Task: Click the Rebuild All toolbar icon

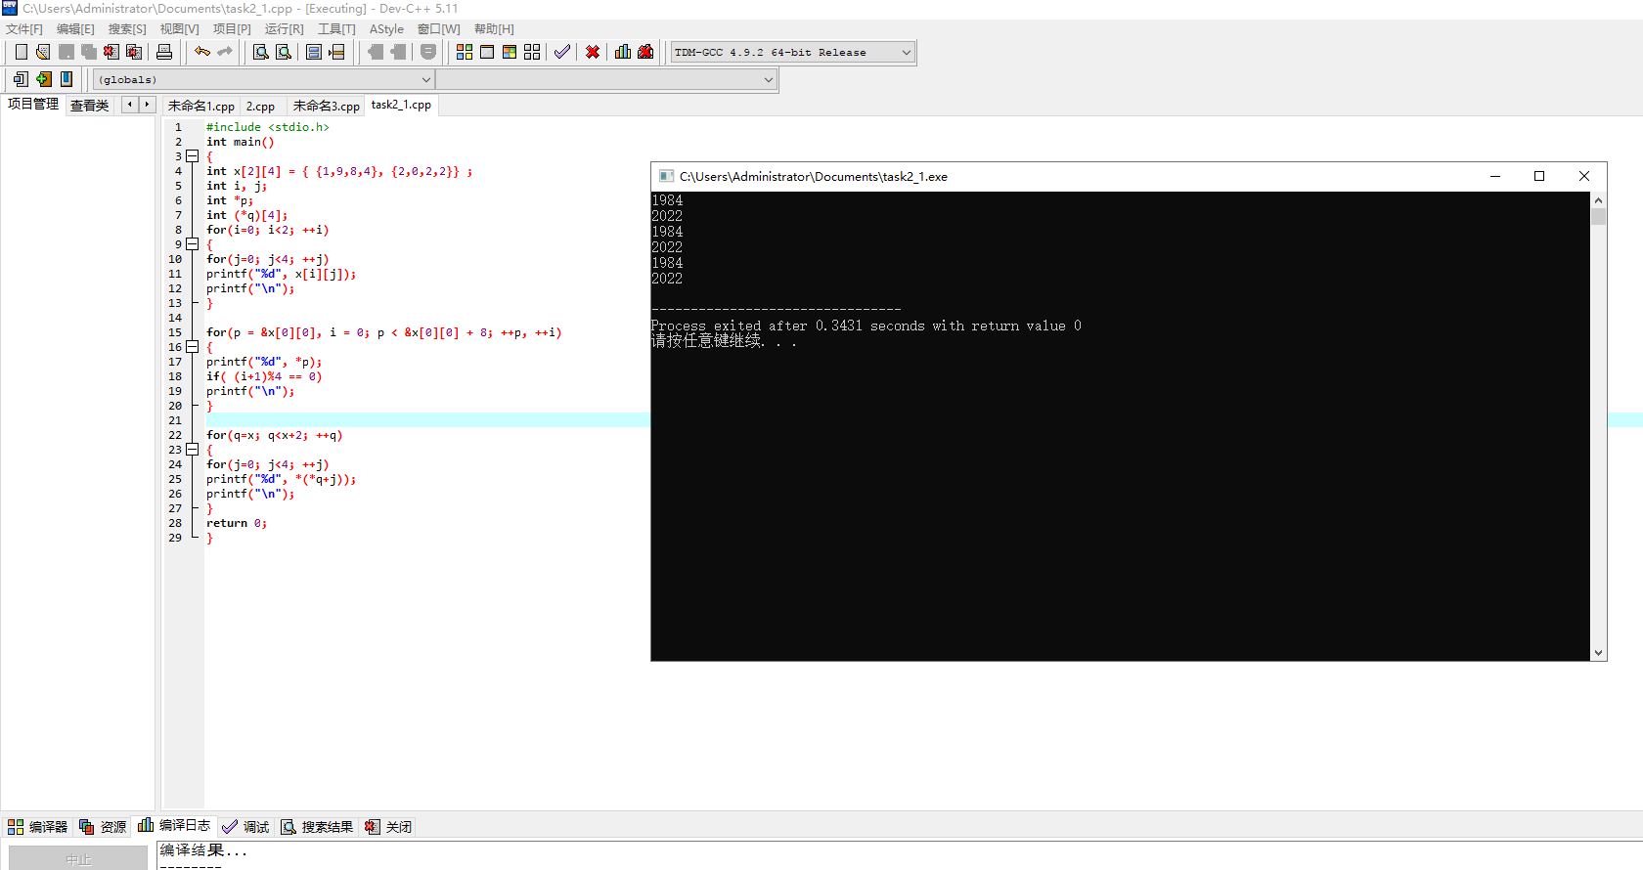Action: (x=532, y=52)
